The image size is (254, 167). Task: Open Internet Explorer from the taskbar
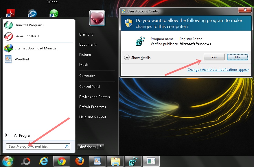[x=44, y=161]
